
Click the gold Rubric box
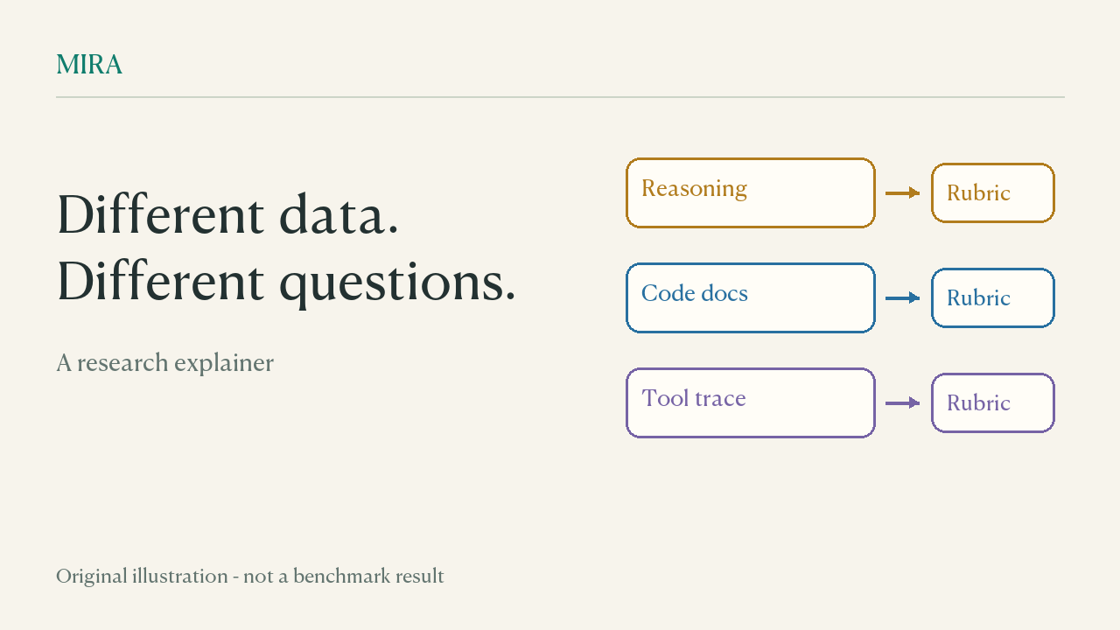tap(993, 193)
